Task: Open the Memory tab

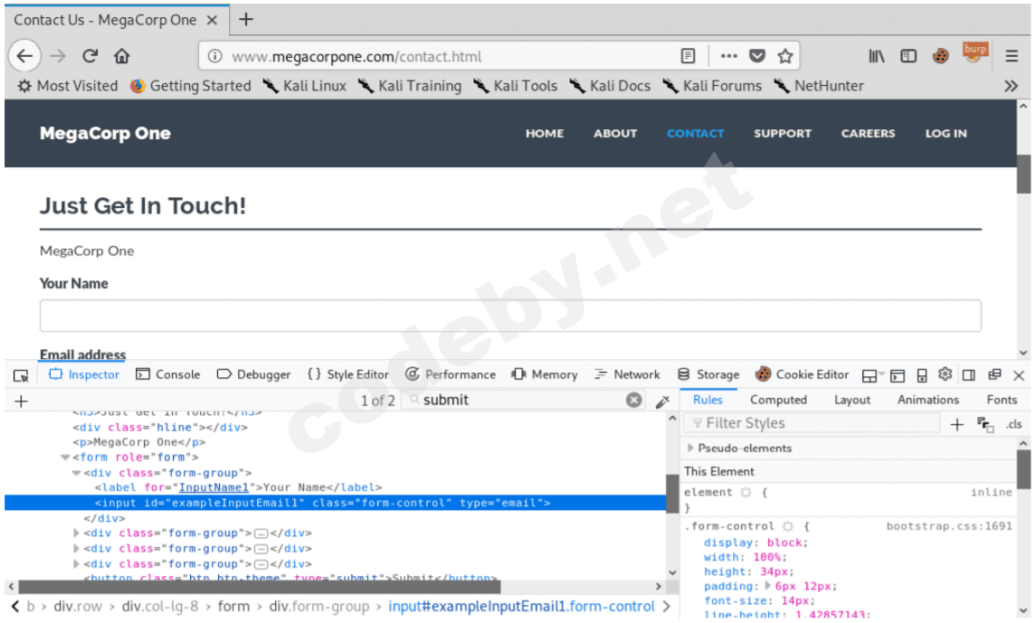Action: coord(545,375)
